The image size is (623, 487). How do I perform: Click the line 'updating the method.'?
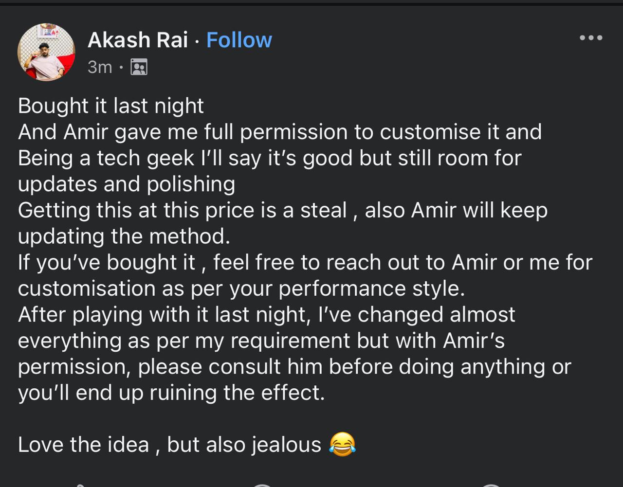click(124, 236)
